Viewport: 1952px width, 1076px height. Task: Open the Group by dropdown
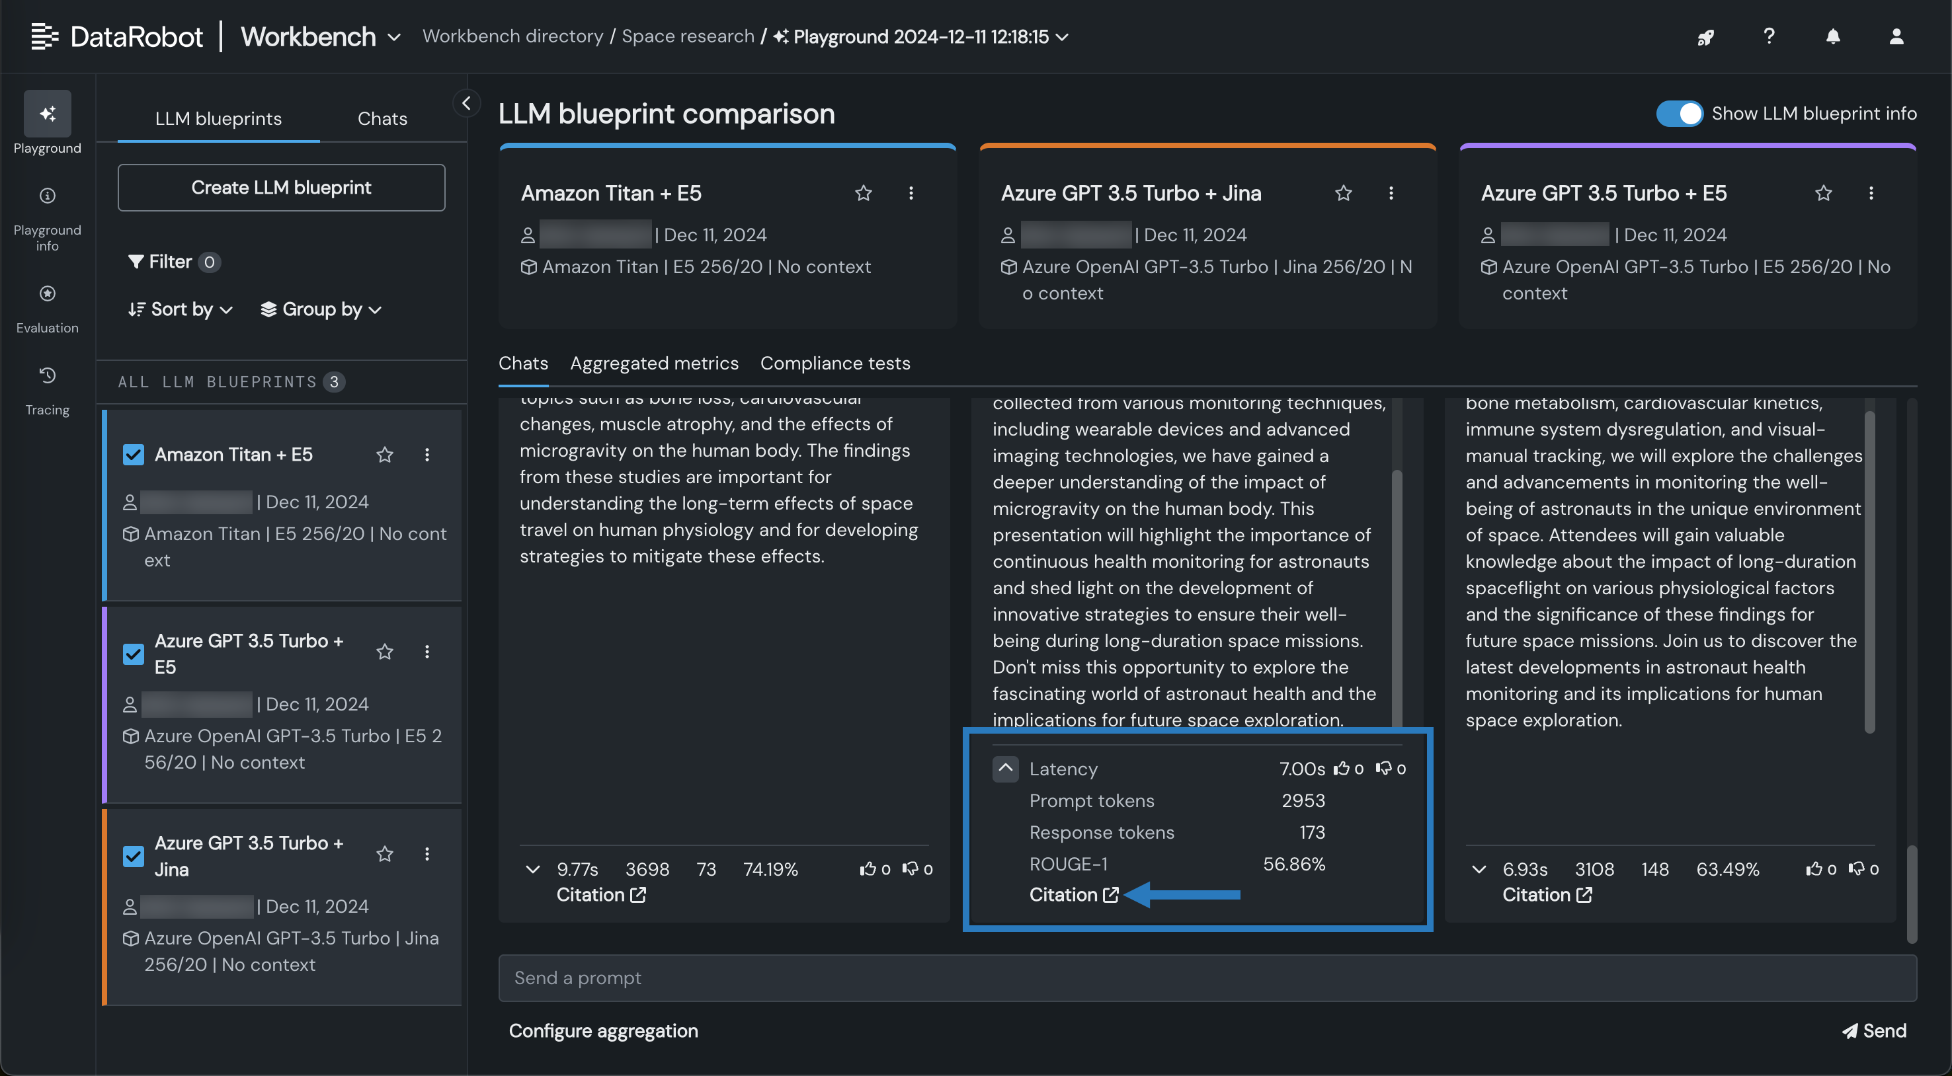point(321,309)
